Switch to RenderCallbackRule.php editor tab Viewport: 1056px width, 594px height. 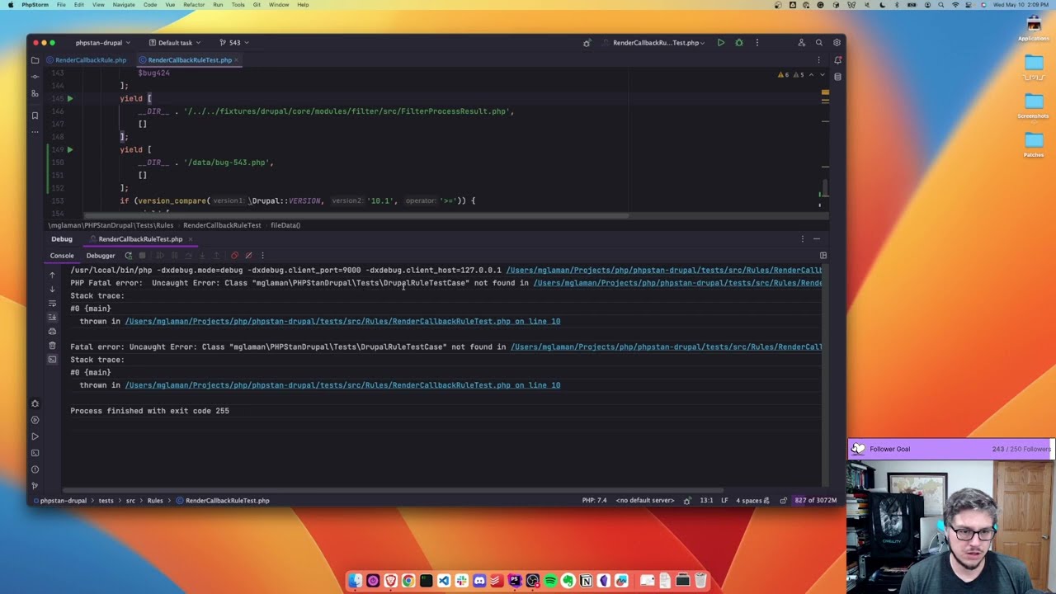tap(87, 60)
